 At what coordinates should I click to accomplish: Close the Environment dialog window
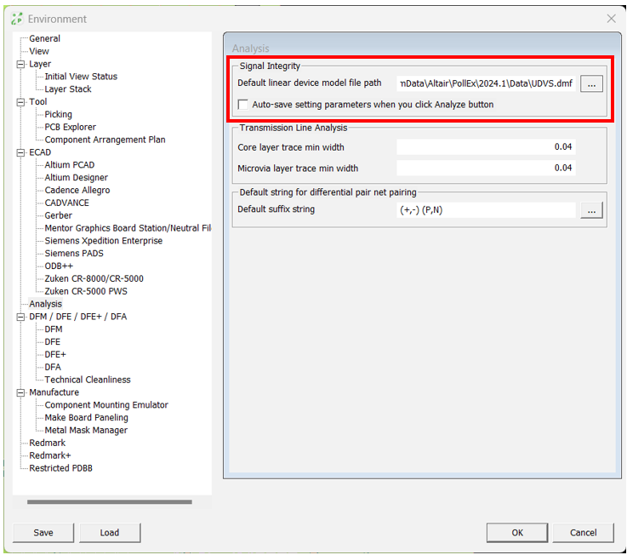tap(611, 19)
